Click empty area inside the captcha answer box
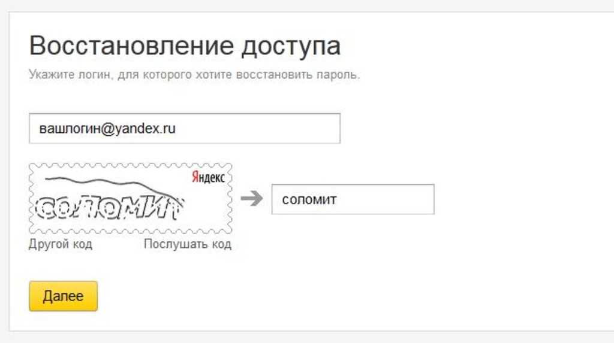This screenshot has width=614, height=343. point(390,199)
